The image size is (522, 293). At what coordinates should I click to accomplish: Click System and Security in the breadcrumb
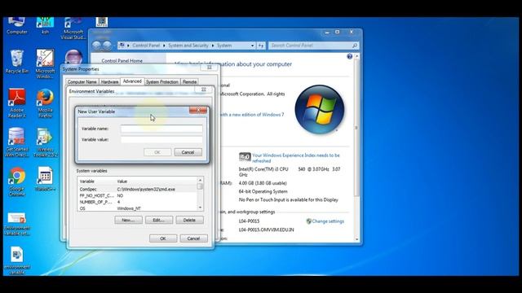tap(188, 46)
